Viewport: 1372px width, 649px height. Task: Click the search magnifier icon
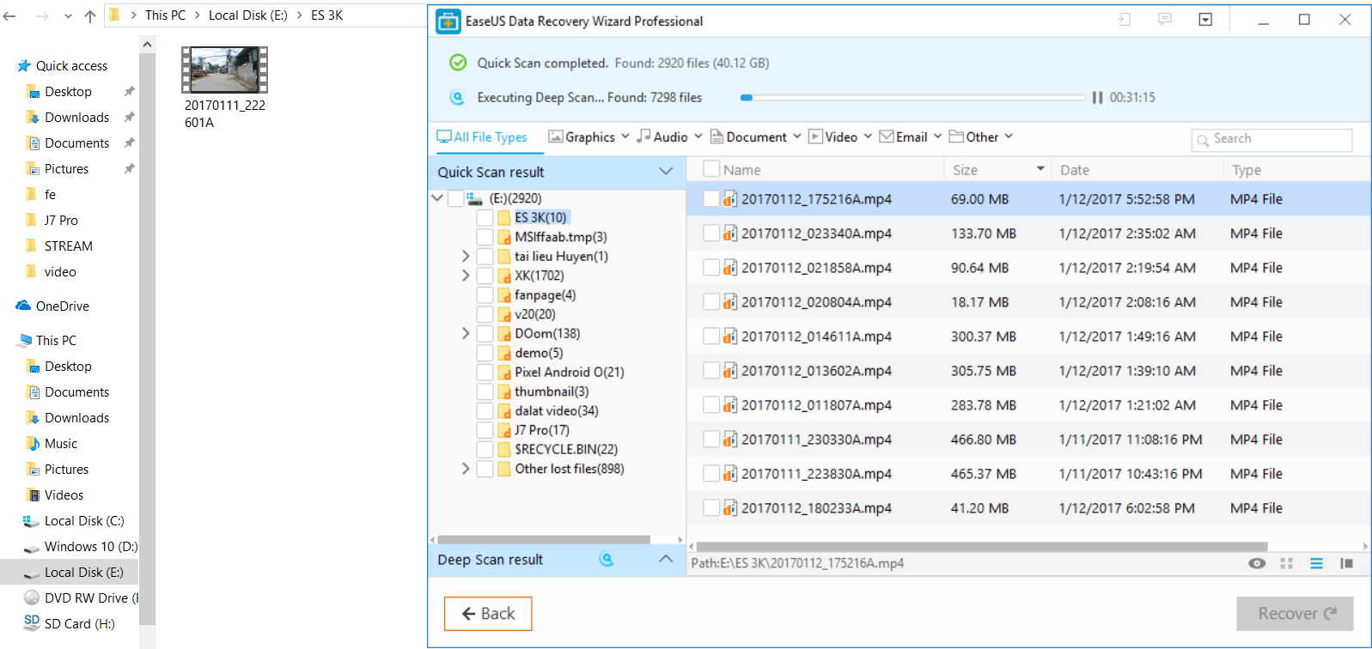click(x=1202, y=140)
